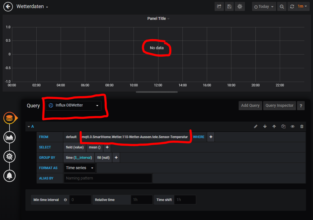Duplicate query A with copy icon

[x=283, y=126]
